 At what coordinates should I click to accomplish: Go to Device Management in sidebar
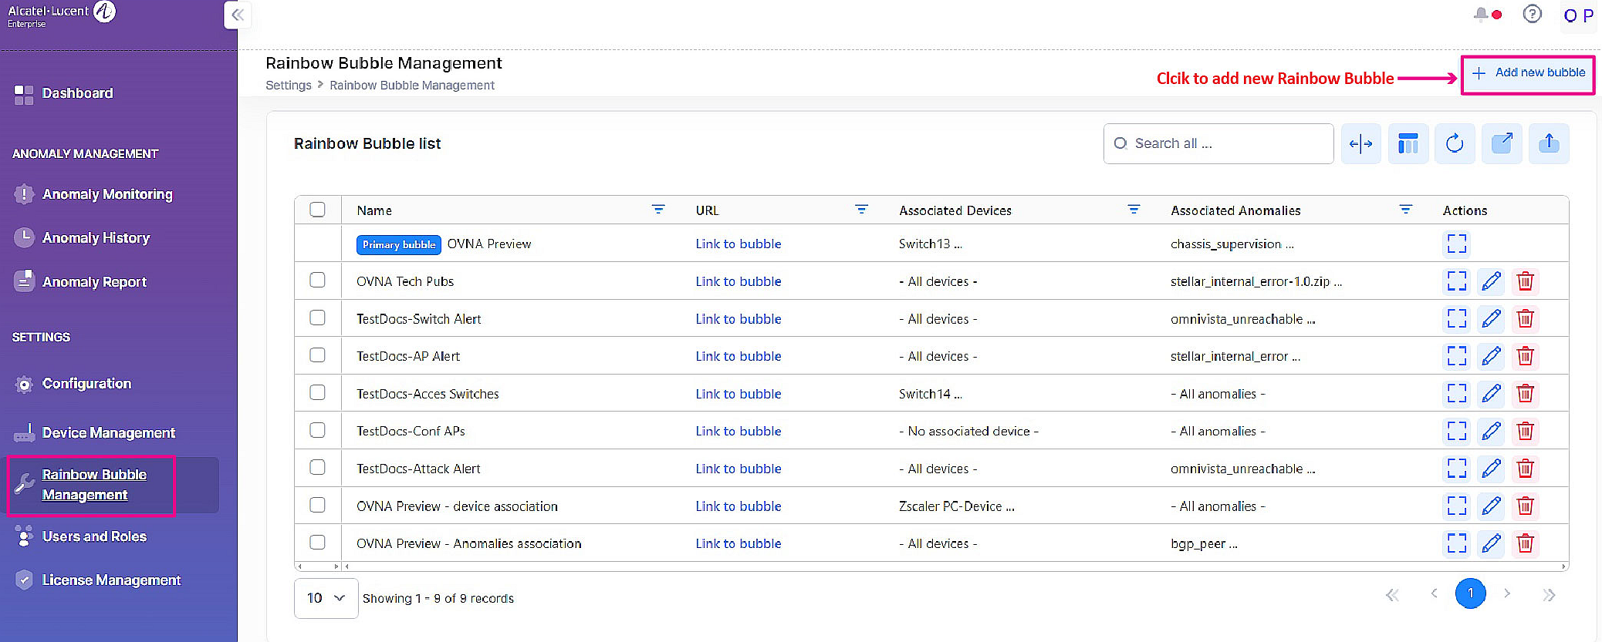[108, 433]
